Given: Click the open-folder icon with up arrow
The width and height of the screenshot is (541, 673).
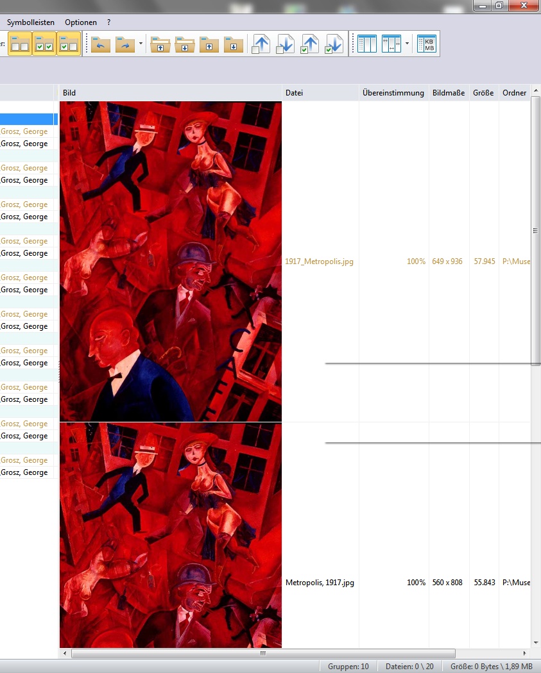Looking at the screenshot, I should point(160,44).
